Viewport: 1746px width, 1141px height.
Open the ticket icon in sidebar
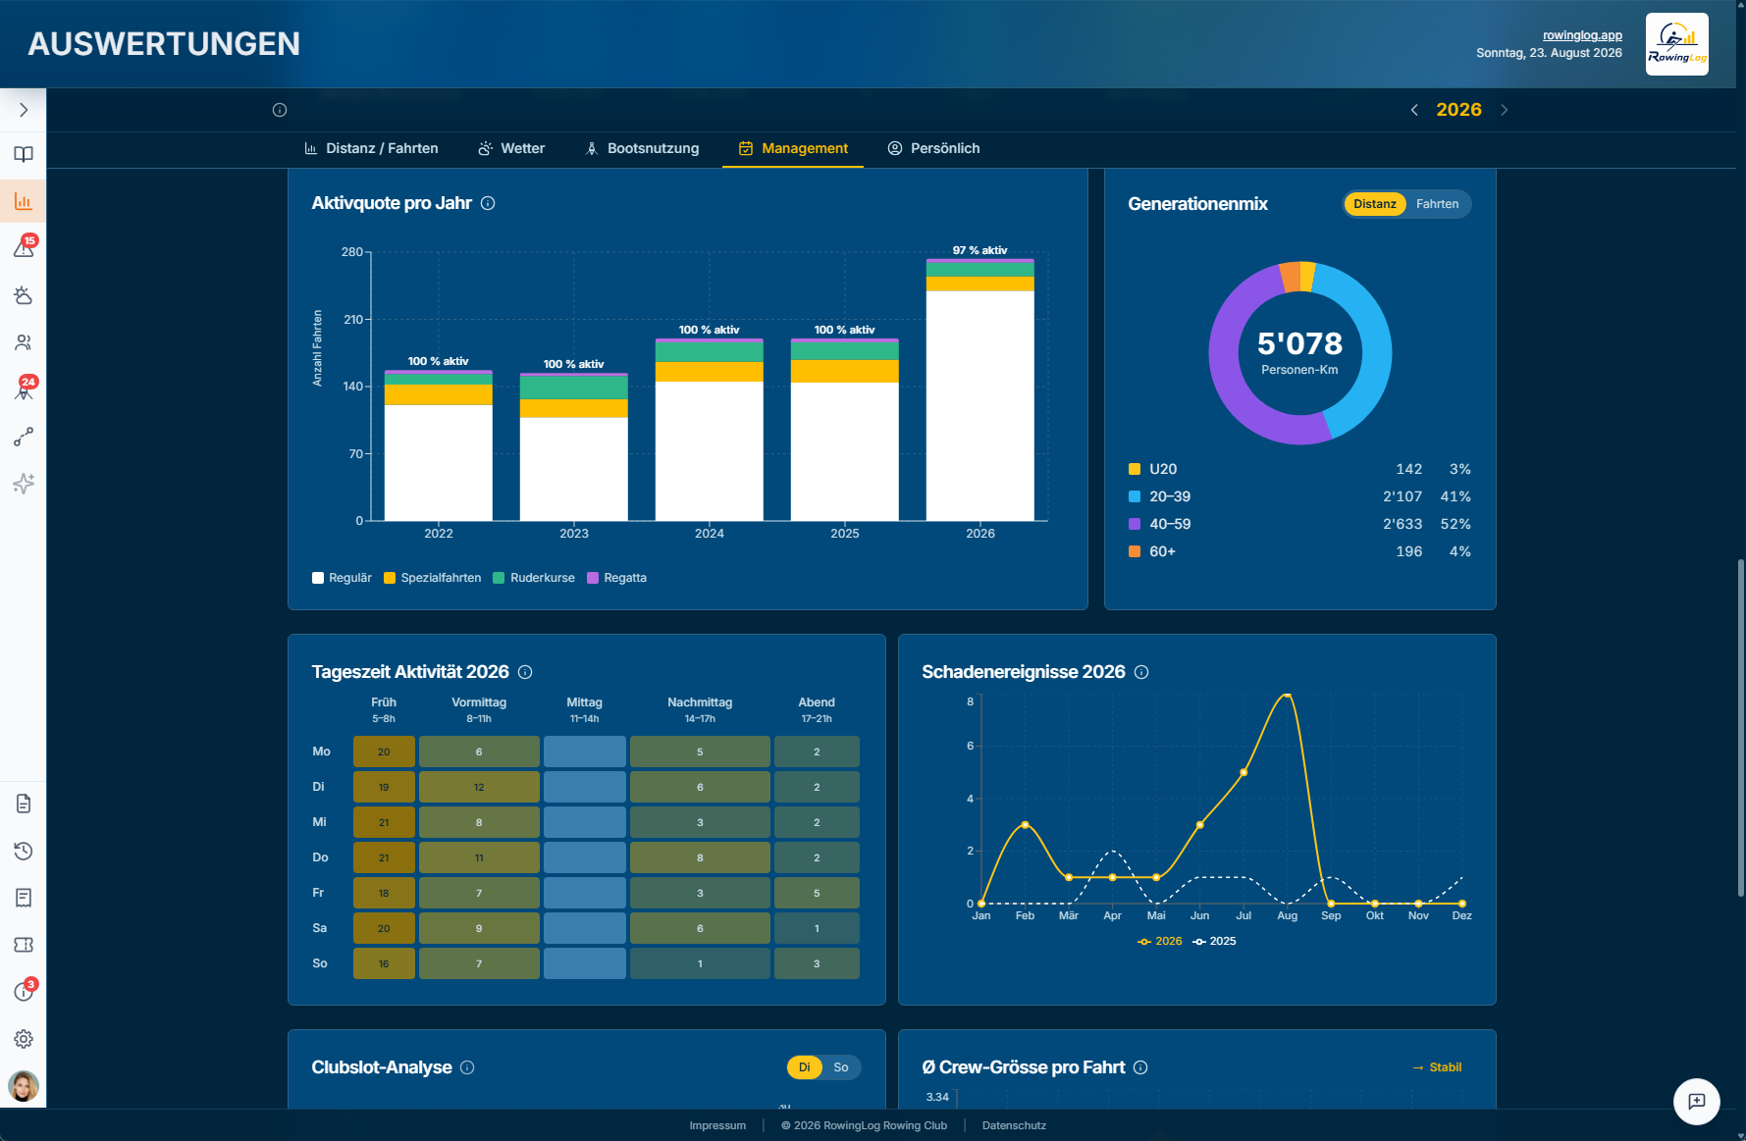point(24,945)
